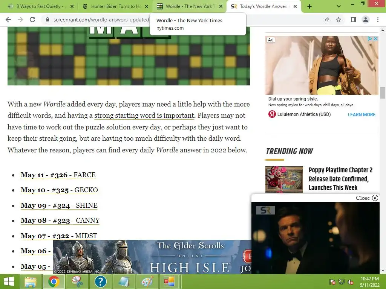The width and height of the screenshot is (386, 289).
Task: Close the Lululemon ad with X
Action: click(375, 39)
